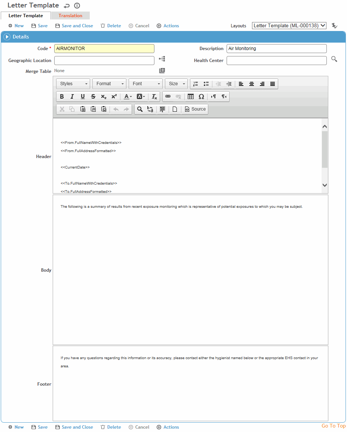Open the Size dropdown

[176, 84]
